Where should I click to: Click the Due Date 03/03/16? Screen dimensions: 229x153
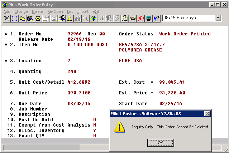click(79, 104)
